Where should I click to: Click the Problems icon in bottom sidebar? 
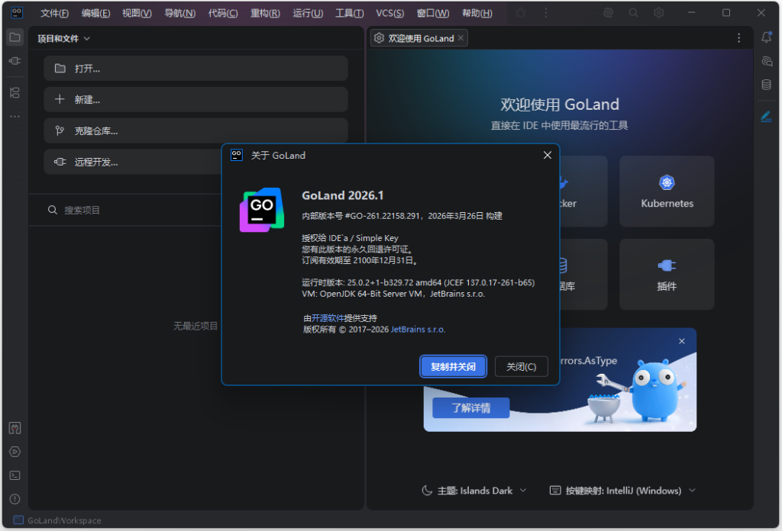(x=14, y=497)
